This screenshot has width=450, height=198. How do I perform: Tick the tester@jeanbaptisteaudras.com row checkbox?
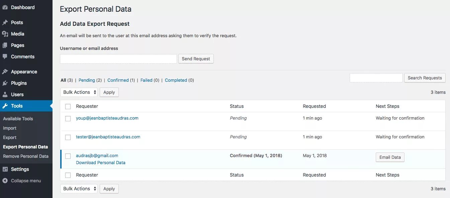pos(68,137)
